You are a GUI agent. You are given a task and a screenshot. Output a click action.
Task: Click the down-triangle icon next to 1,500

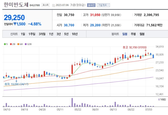15,24
